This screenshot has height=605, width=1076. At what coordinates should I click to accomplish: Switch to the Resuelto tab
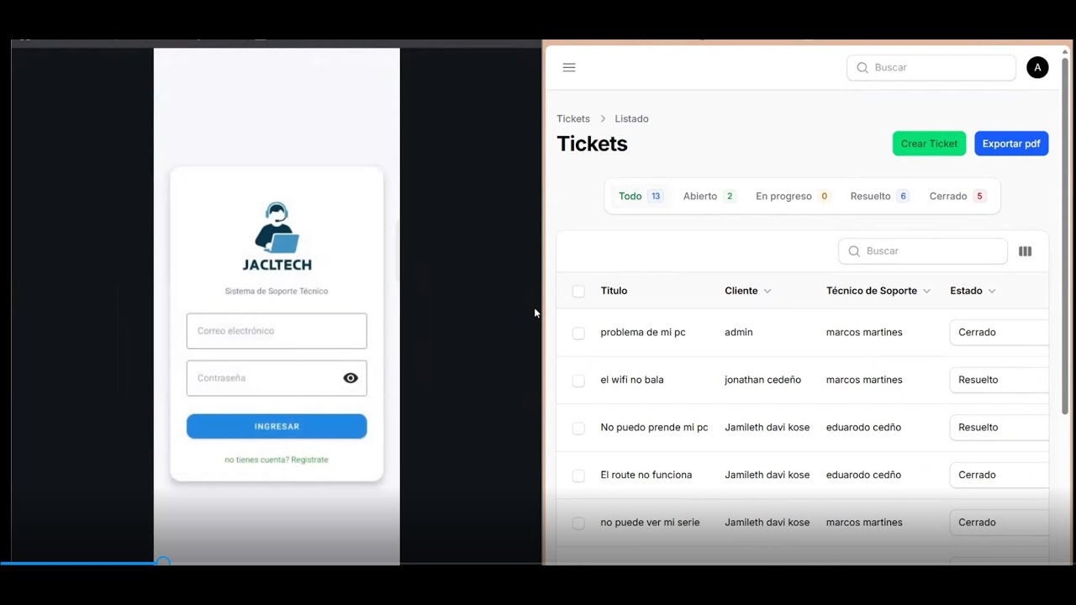point(880,196)
